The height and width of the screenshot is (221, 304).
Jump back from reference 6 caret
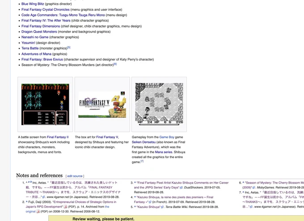point(243,183)
